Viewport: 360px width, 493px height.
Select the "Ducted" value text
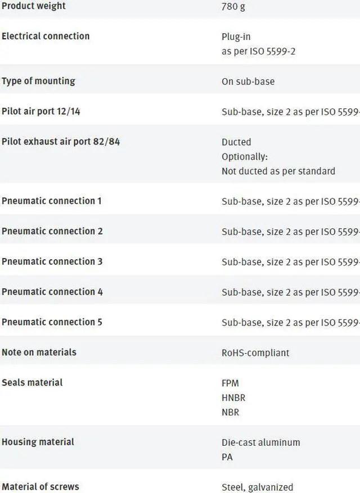[x=236, y=142]
